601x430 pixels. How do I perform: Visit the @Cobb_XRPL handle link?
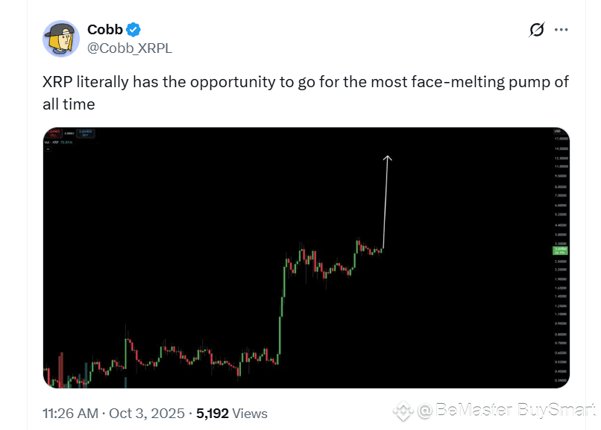pos(130,48)
